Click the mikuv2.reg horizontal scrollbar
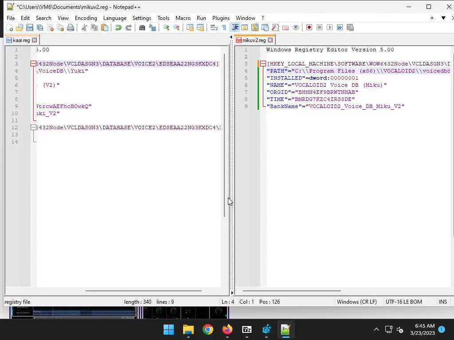 pyautogui.click(x=292, y=291)
